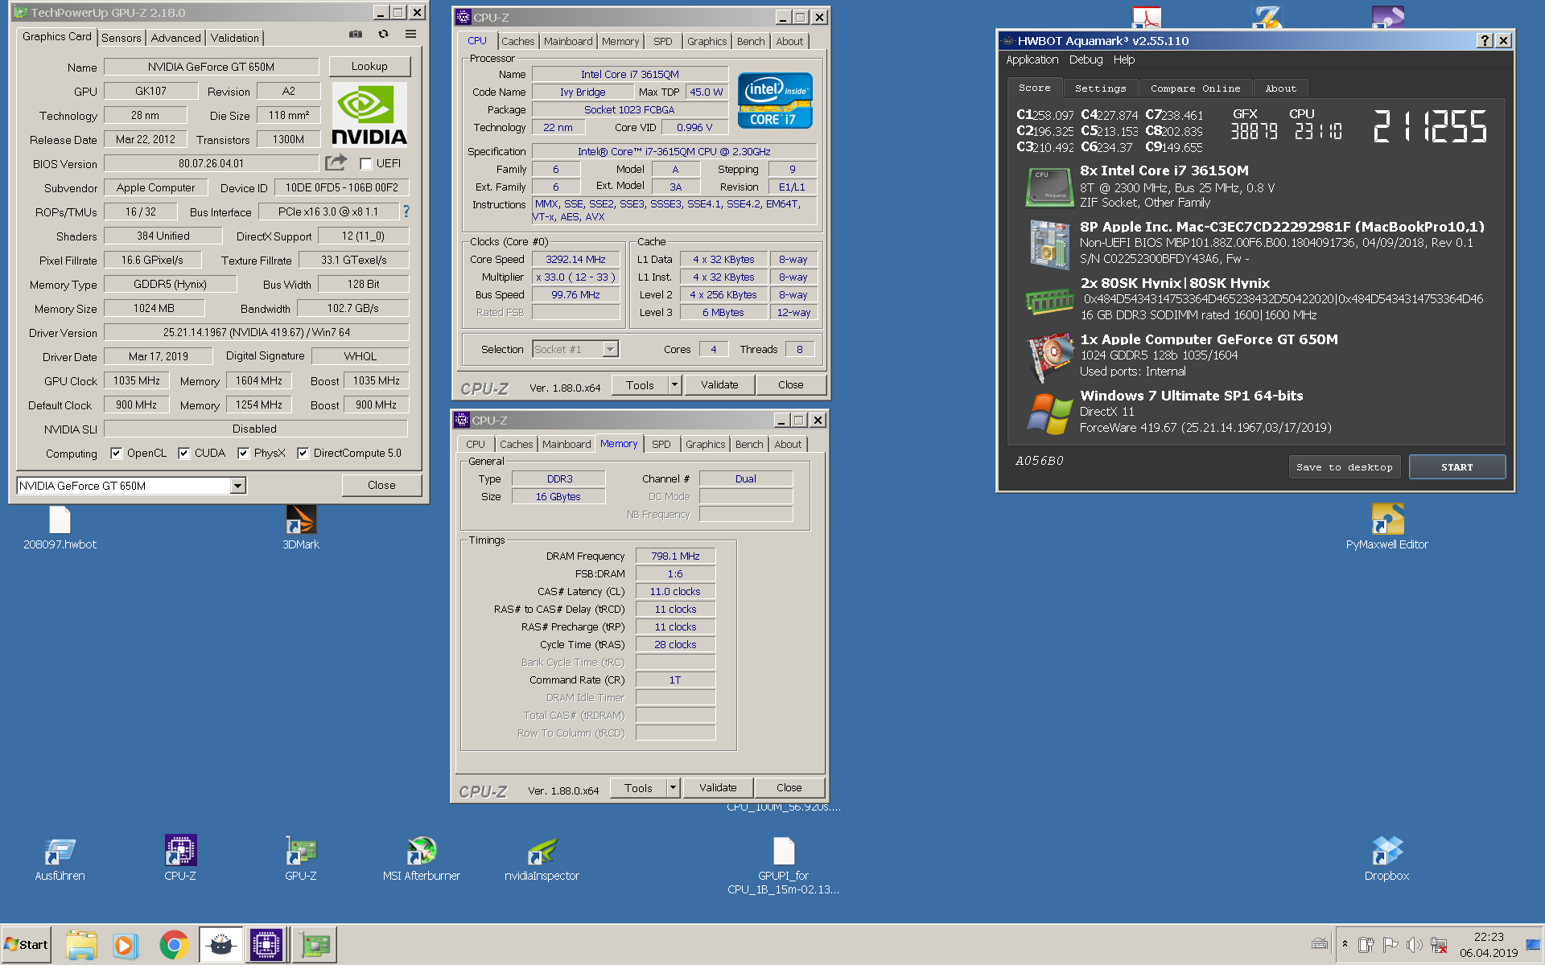This screenshot has width=1545, height=965.
Task: Expand the Tools dropdown in lower CPU-Z
Action: coord(673,788)
